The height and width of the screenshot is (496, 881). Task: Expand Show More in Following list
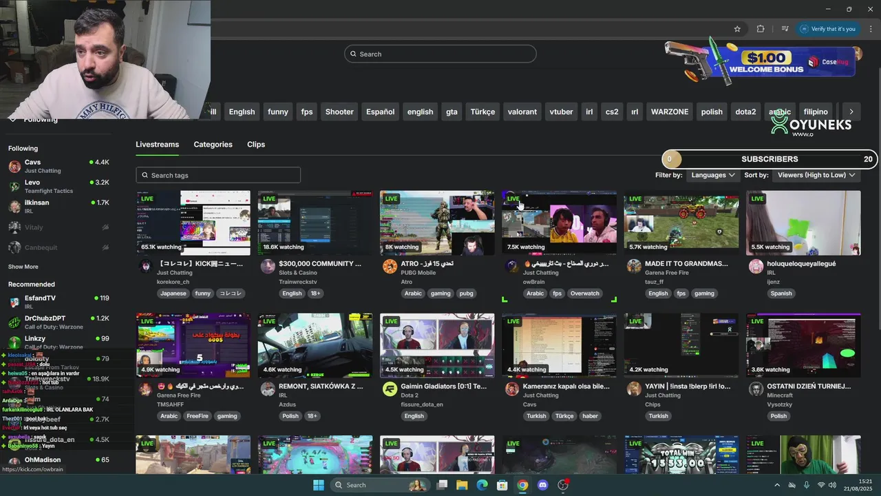coord(23,267)
